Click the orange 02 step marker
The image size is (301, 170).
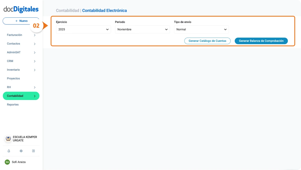[x=36, y=26]
